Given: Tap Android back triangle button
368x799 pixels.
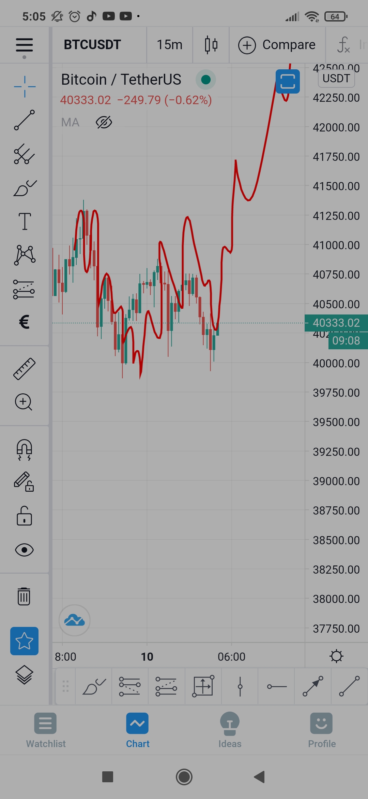Looking at the screenshot, I should [x=260, y=777].
